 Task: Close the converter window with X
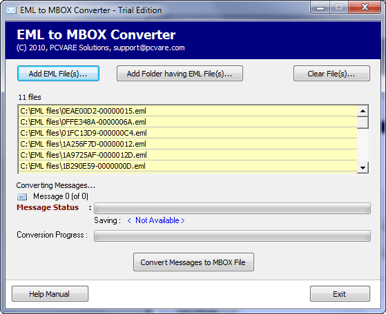(365, 8)
